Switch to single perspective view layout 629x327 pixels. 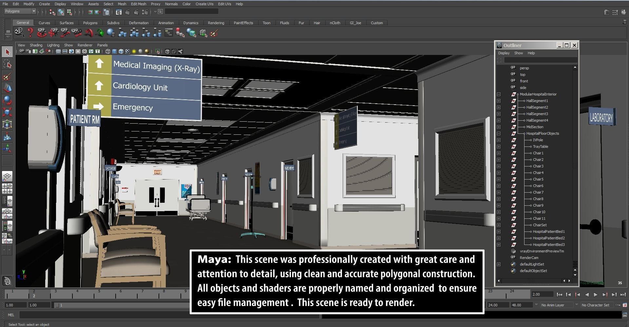(x=7, y=177)
